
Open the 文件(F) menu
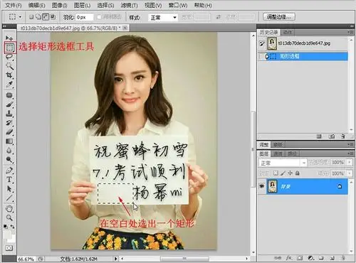14,5
